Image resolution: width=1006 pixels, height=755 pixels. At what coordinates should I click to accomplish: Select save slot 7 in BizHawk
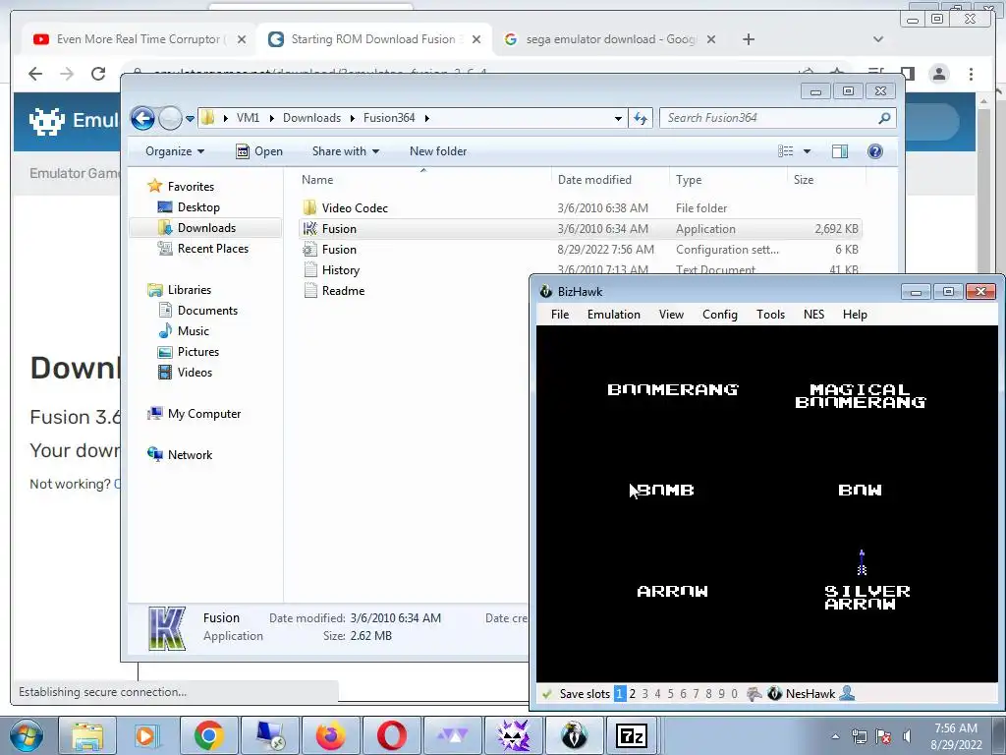696,694
